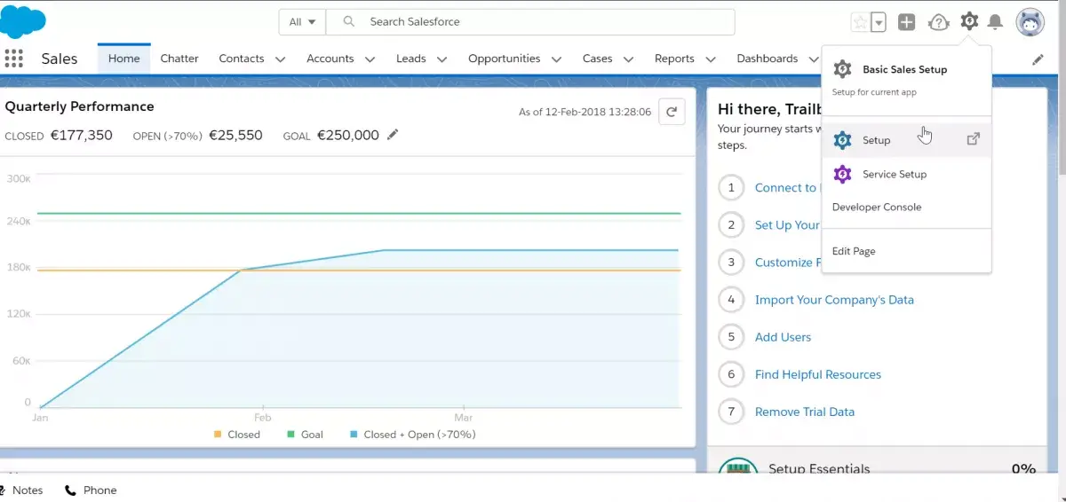Open the Cases tab
Viewport: 1066px width, 502px height.
pyautogui.click(x=598, y=59)
